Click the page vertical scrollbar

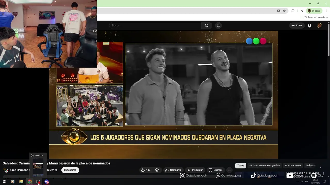(x=329, y=40)
